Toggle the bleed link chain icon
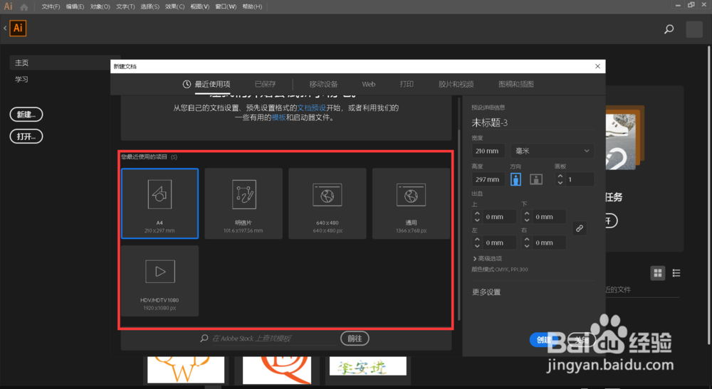This screenshot has height=389, width=712. pos(580,228)
